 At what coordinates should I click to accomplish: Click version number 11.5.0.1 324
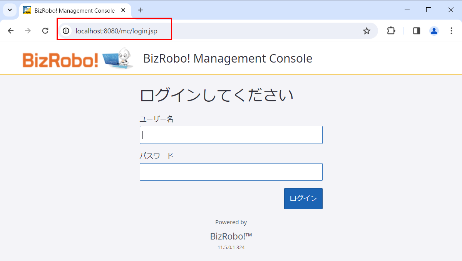click(231, 248)
